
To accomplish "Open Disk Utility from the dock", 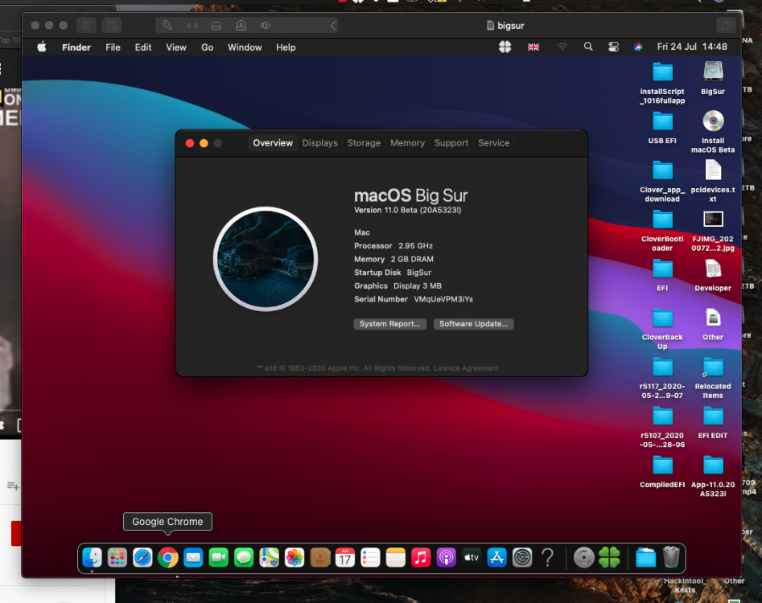I will 583,557.
